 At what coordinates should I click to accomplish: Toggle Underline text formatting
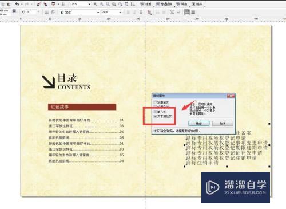(x=141, y=13)
